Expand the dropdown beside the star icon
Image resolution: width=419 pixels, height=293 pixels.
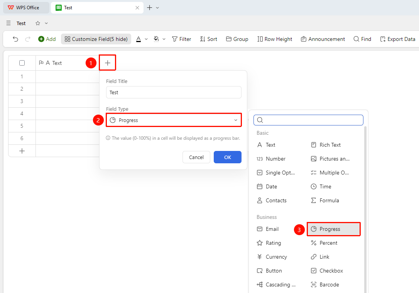coord(46,23)
